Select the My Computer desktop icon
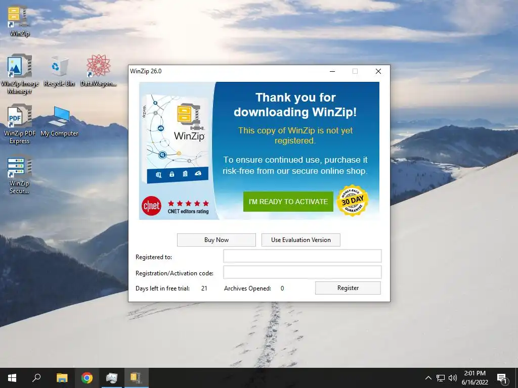This screenshot has height=388, width=518. (59, 121)
